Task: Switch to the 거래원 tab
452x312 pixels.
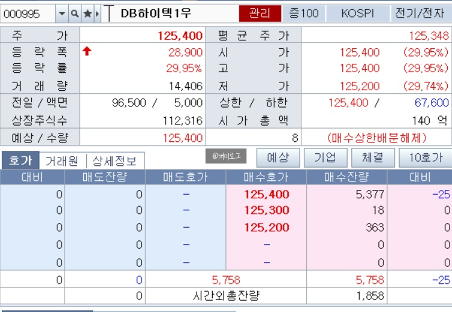Action: click(x=62, y=161)
